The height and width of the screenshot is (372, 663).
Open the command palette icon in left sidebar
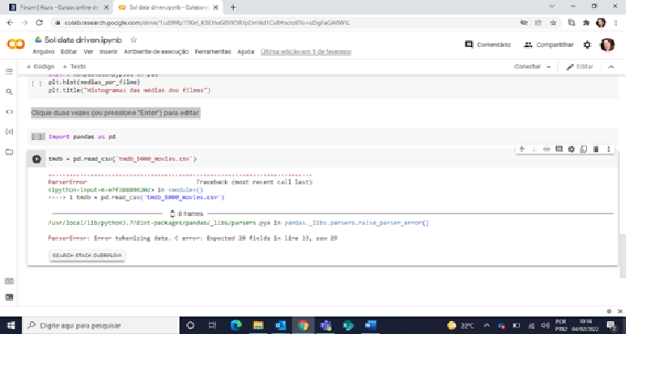pos(9,281)
